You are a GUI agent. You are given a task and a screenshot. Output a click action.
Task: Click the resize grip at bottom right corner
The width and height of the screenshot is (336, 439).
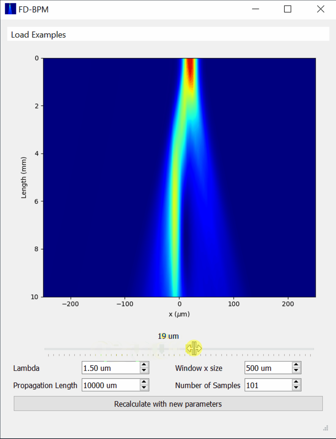click(x=326, y=427)
